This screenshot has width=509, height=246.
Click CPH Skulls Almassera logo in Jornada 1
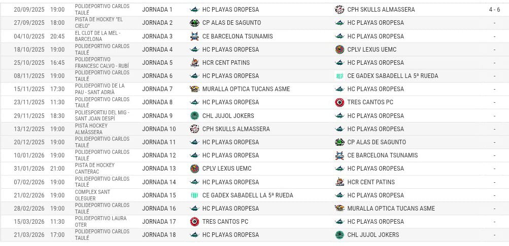[339, 10]
